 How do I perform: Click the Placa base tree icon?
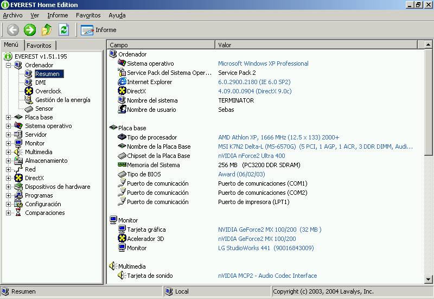18,117
